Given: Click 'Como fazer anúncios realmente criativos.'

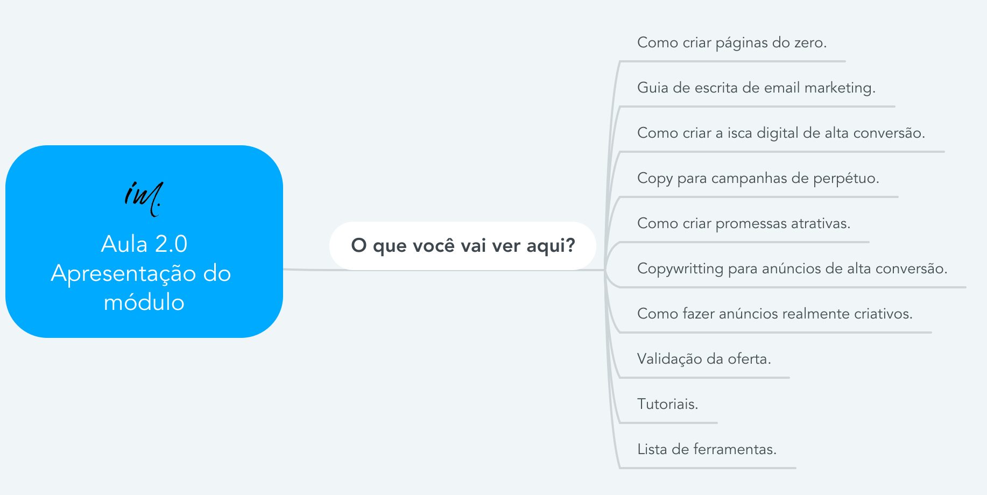Looking at the screenshot, I should (x=775, y=314).
